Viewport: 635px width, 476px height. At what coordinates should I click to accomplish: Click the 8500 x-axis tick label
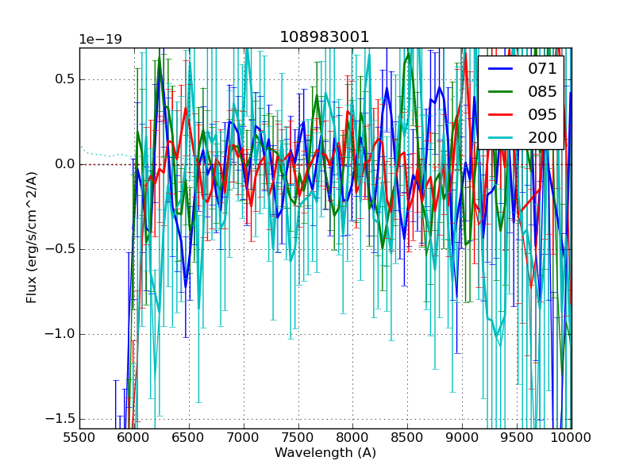coord(407,437)
